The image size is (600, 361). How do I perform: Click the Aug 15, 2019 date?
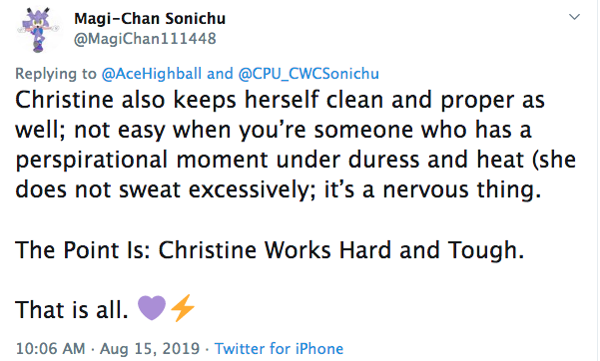(x=150, y=348)
